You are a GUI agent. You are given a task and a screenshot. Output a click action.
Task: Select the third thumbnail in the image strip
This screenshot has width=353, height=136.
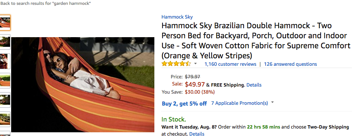tap(5, 61)
